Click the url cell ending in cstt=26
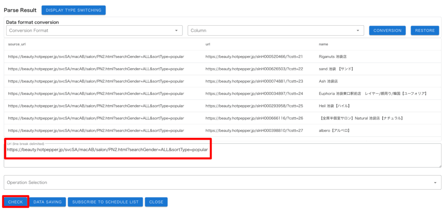 click(x=254, y=118)
